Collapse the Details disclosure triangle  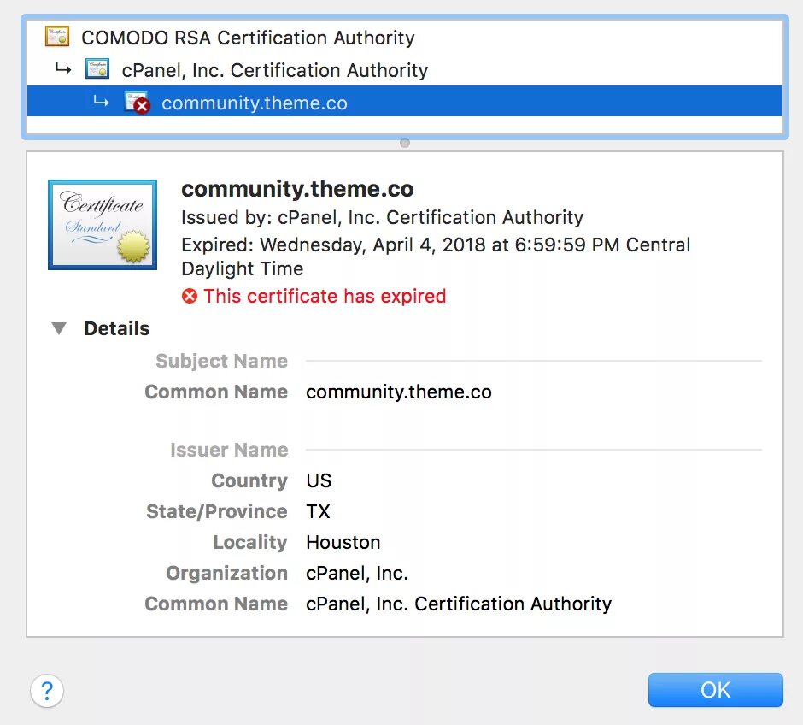click(60, 328)
